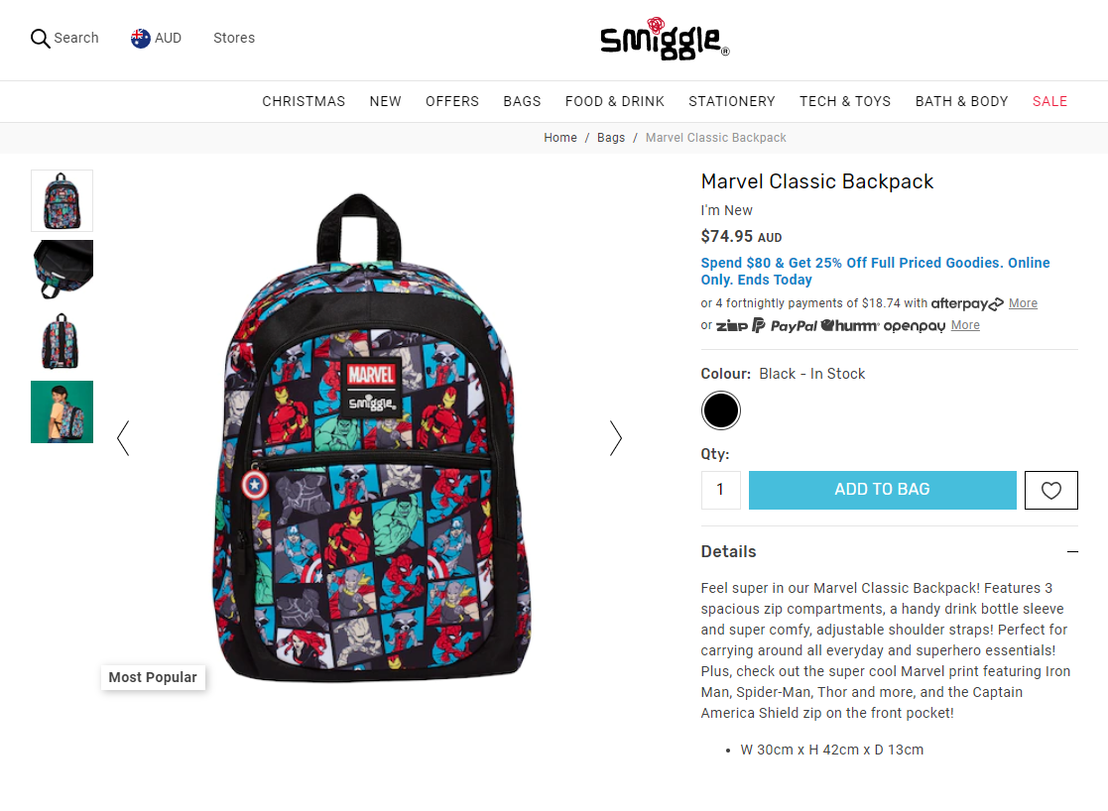Click the quantity input field

721,491
